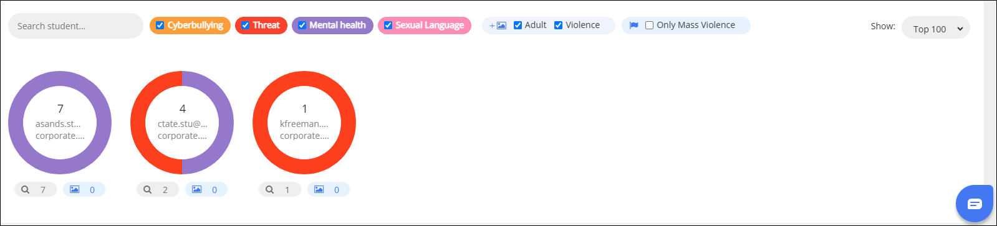Click the search magnifier icon under ctate.stu
The height and width of the screenshot is (226, 997).
(x=148, y=189)
